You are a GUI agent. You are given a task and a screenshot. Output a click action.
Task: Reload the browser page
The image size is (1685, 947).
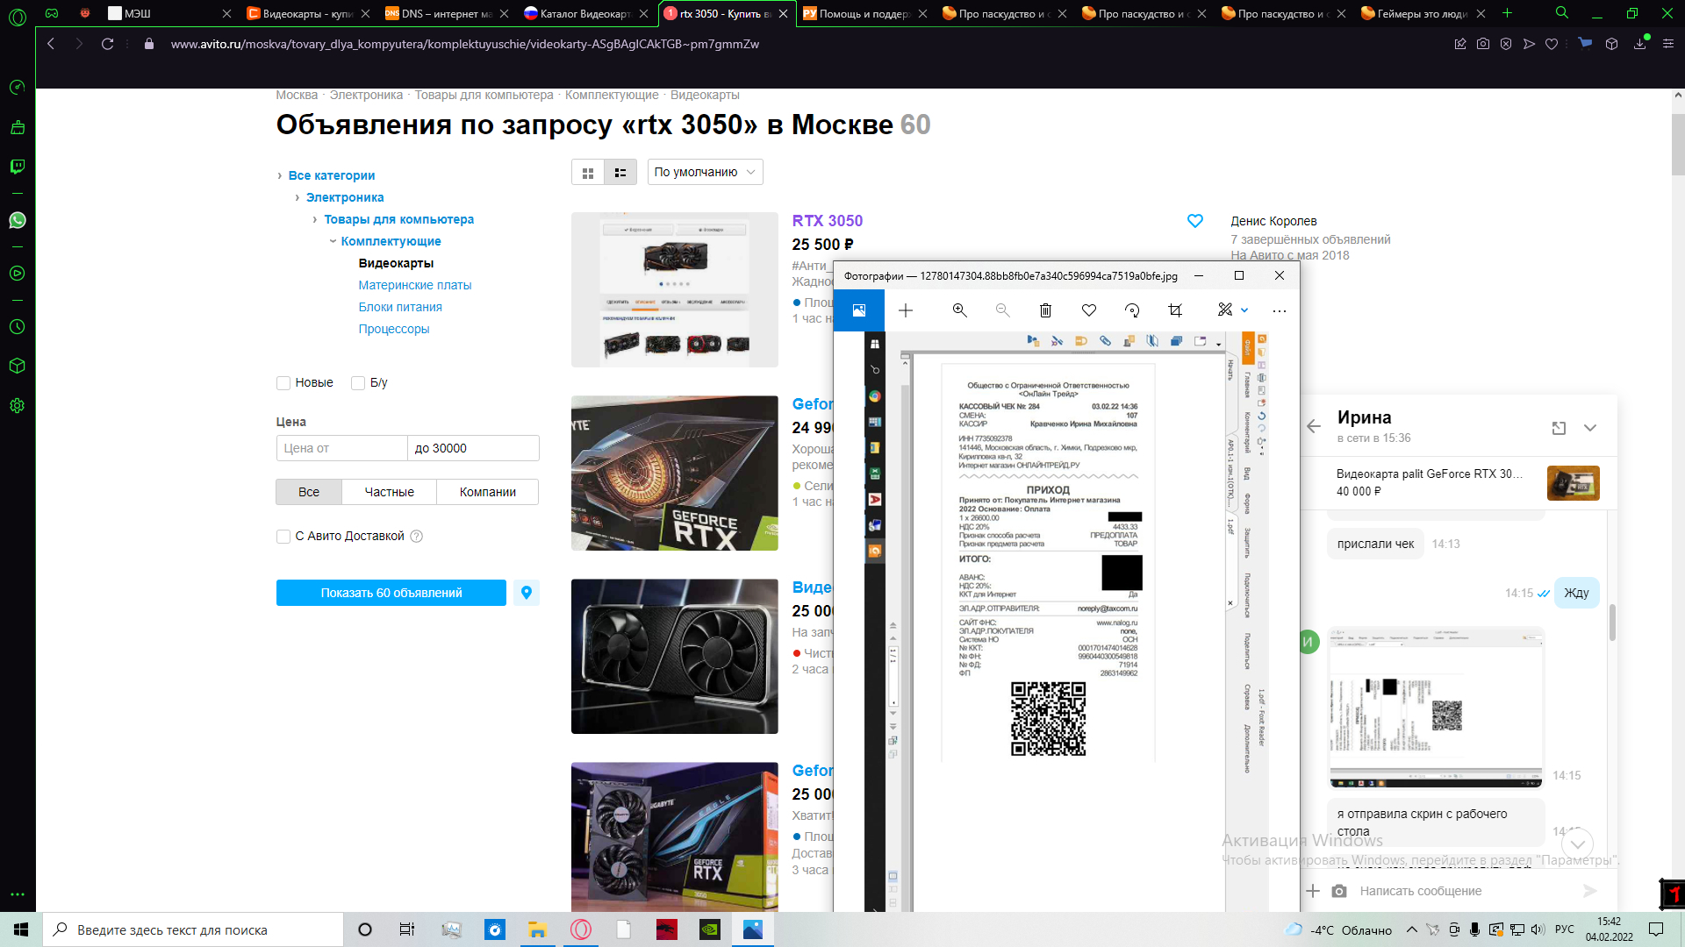click(x=107, y=44)
